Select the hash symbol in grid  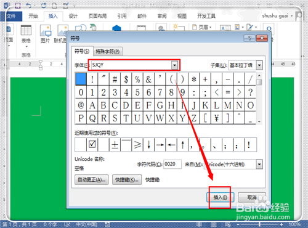(x=115, y=79)
